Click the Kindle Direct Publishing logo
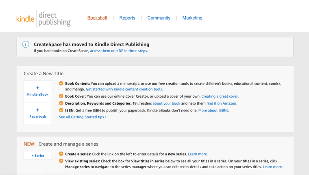Viewport: 309px width, 175px height. (x=44, y=19)
